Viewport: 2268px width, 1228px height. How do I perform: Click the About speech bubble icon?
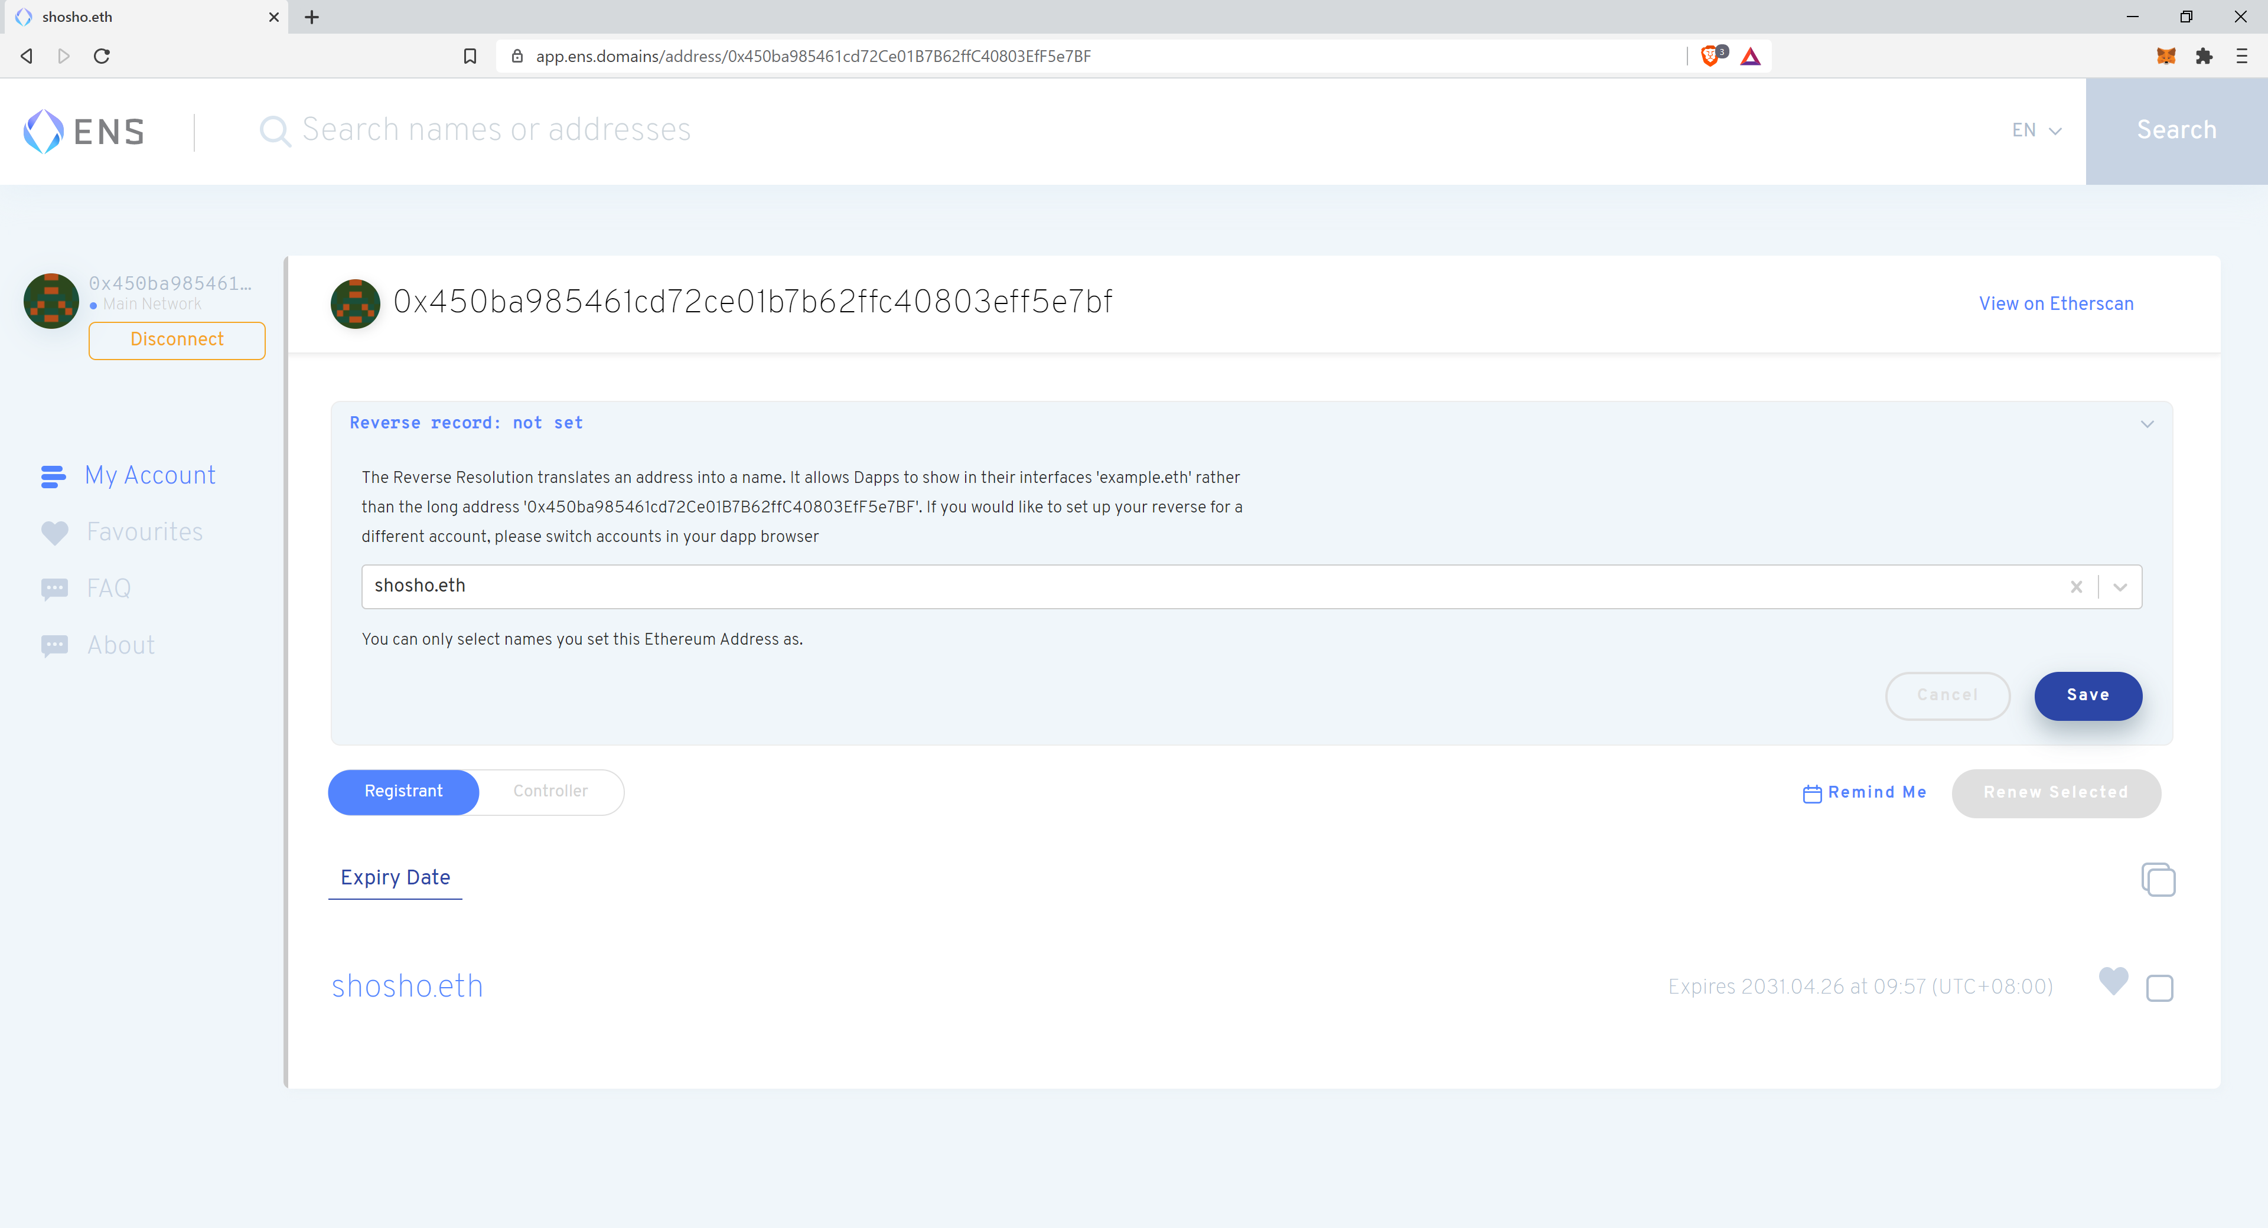pyautogui.click(x=54, y=646)
